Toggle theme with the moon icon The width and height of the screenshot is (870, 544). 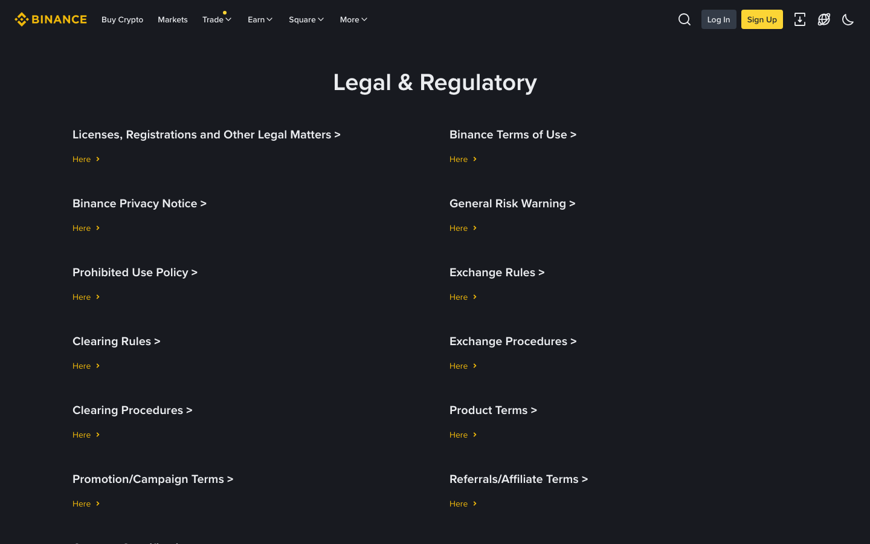[x=848, y=19]
